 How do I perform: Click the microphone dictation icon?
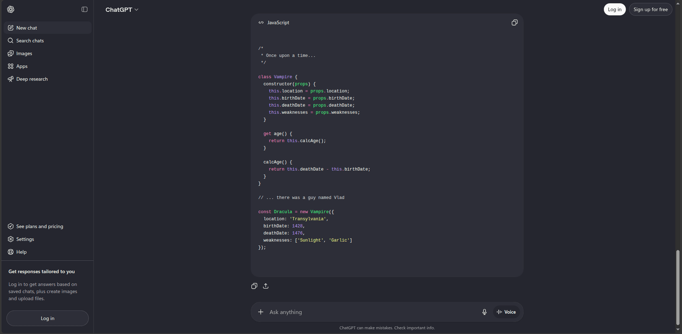click(x=484, y=312)
